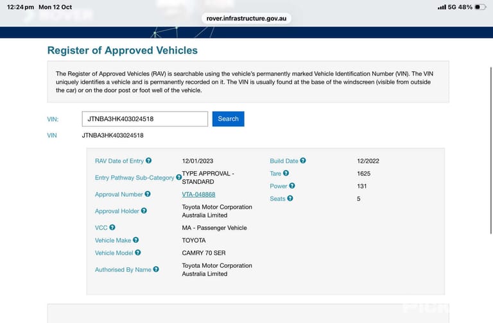Click the MA - Passenger Vehicle value
Screen dimensions: 493x323
pos(214,228)
